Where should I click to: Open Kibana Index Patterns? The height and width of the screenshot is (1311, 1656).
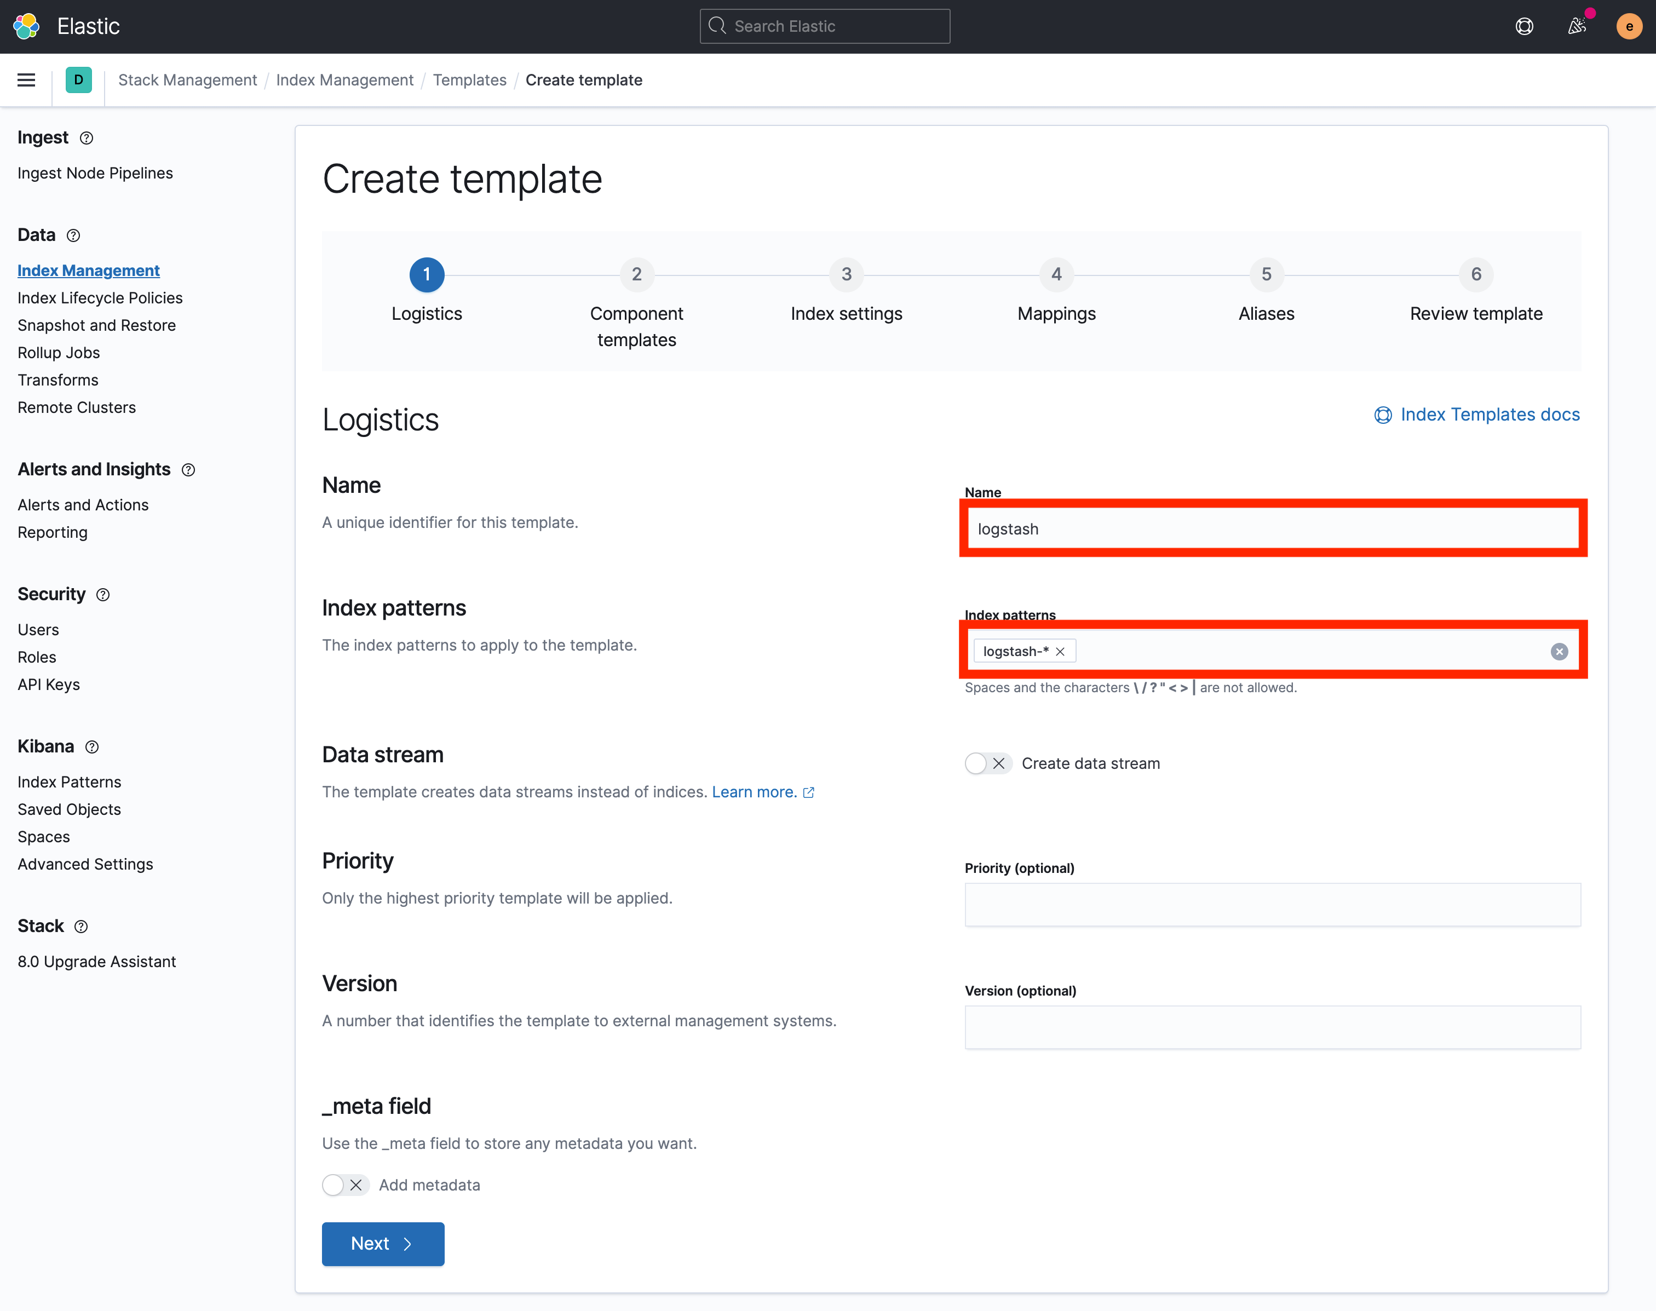click(x=69, y=782)
